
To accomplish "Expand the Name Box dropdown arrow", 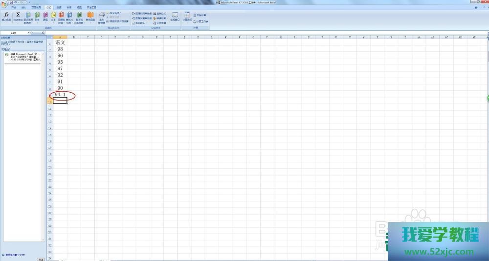I will [29, 33].
